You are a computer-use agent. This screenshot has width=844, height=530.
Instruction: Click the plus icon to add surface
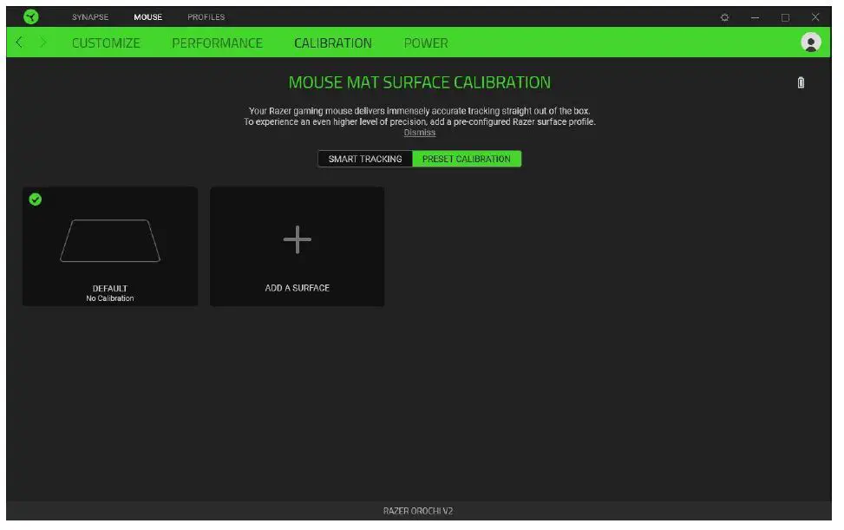click(x=299, y=241)
